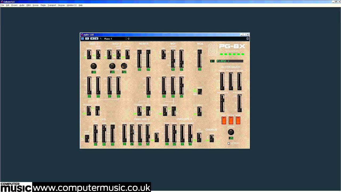Click the small round icon beside W button
Image resolution: width=341 pixels, height=192 pixels.
point(101,39)
